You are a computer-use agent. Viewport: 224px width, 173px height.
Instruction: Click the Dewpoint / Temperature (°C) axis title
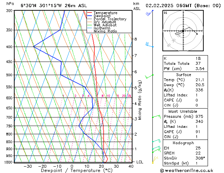point(77,171)
